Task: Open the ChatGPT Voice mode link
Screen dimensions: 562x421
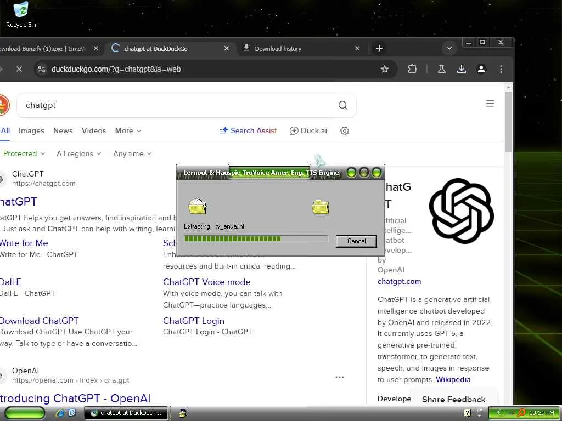Action: (x=206, y=282)
